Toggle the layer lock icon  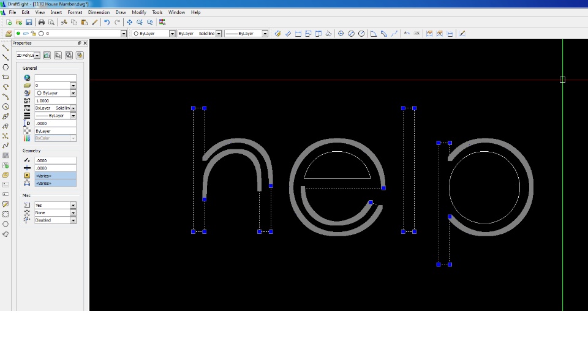(33, 34)
